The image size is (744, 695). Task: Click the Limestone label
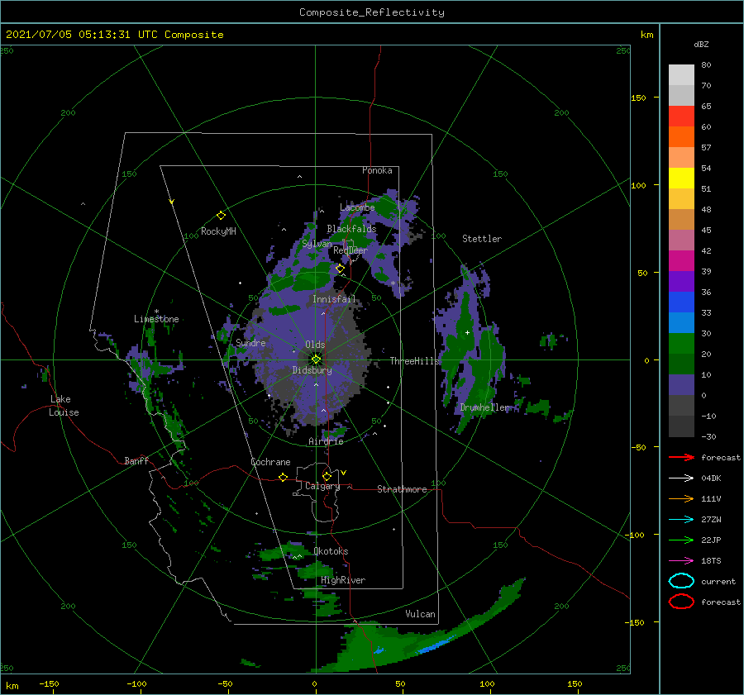coord(156,319)
